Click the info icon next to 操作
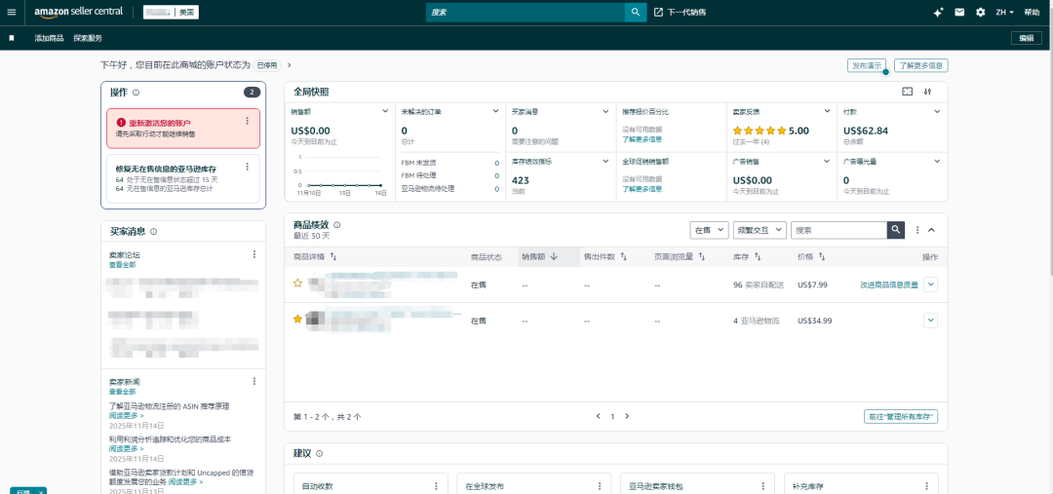Screen dimensions: 1053x494 click(136, 92)
